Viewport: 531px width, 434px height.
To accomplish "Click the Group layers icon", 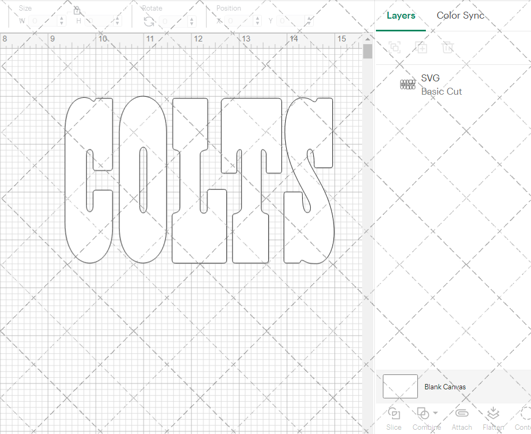I will [395, 47].
